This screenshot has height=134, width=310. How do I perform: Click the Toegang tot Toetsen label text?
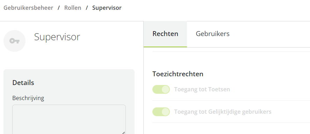tap(202, 90)
